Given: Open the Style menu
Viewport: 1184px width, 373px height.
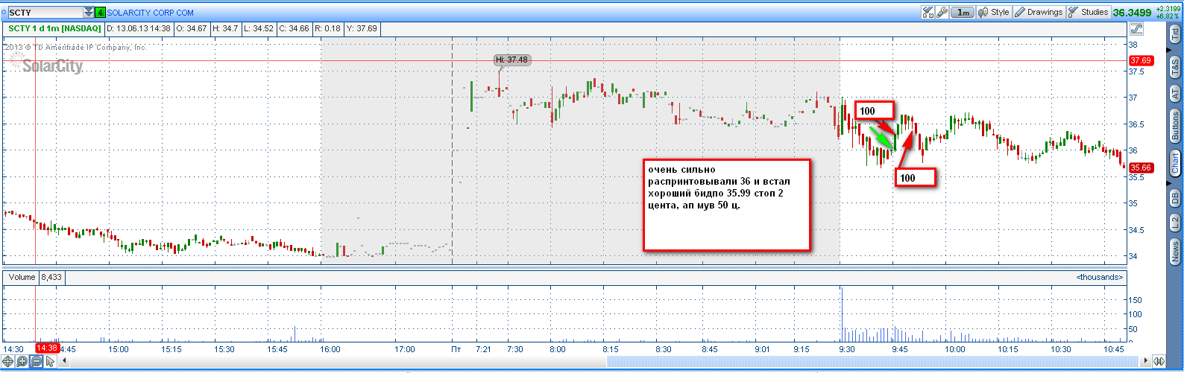Looking at the screenshot, I should click(x=994, y=13).
